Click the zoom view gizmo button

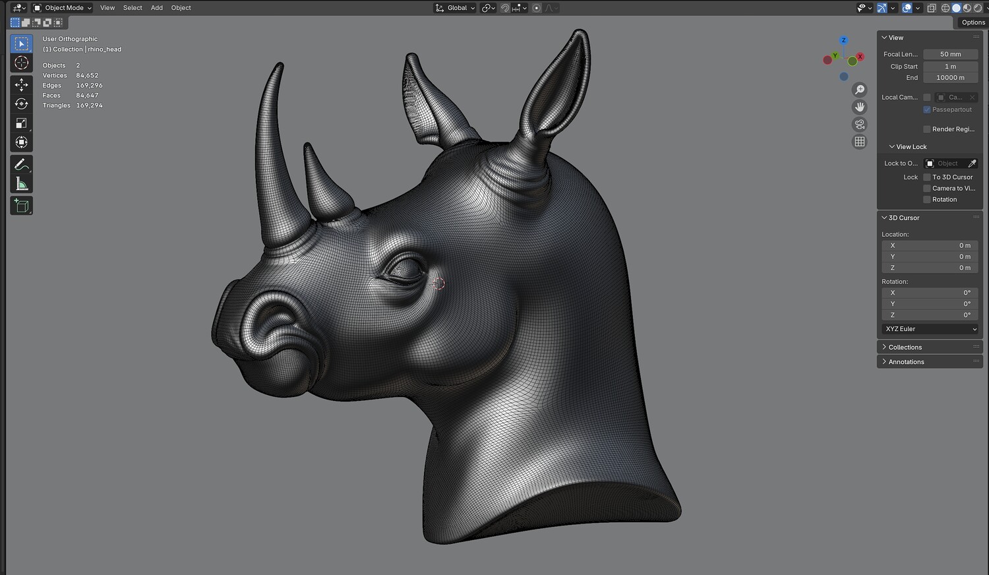coord(860,90)
